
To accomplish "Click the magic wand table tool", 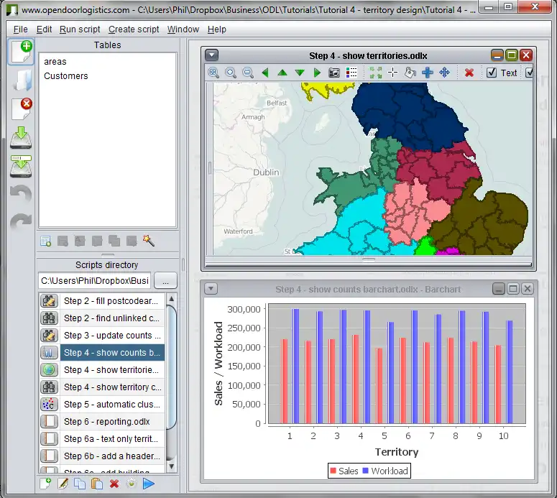I will coord(149,241).
